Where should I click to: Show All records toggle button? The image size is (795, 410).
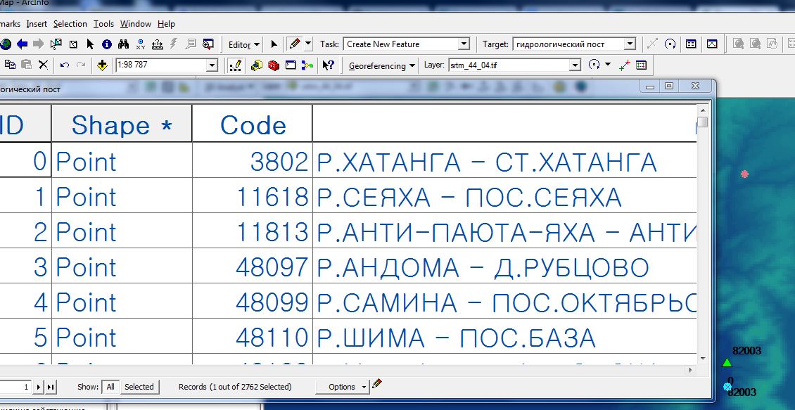(110, 387)
